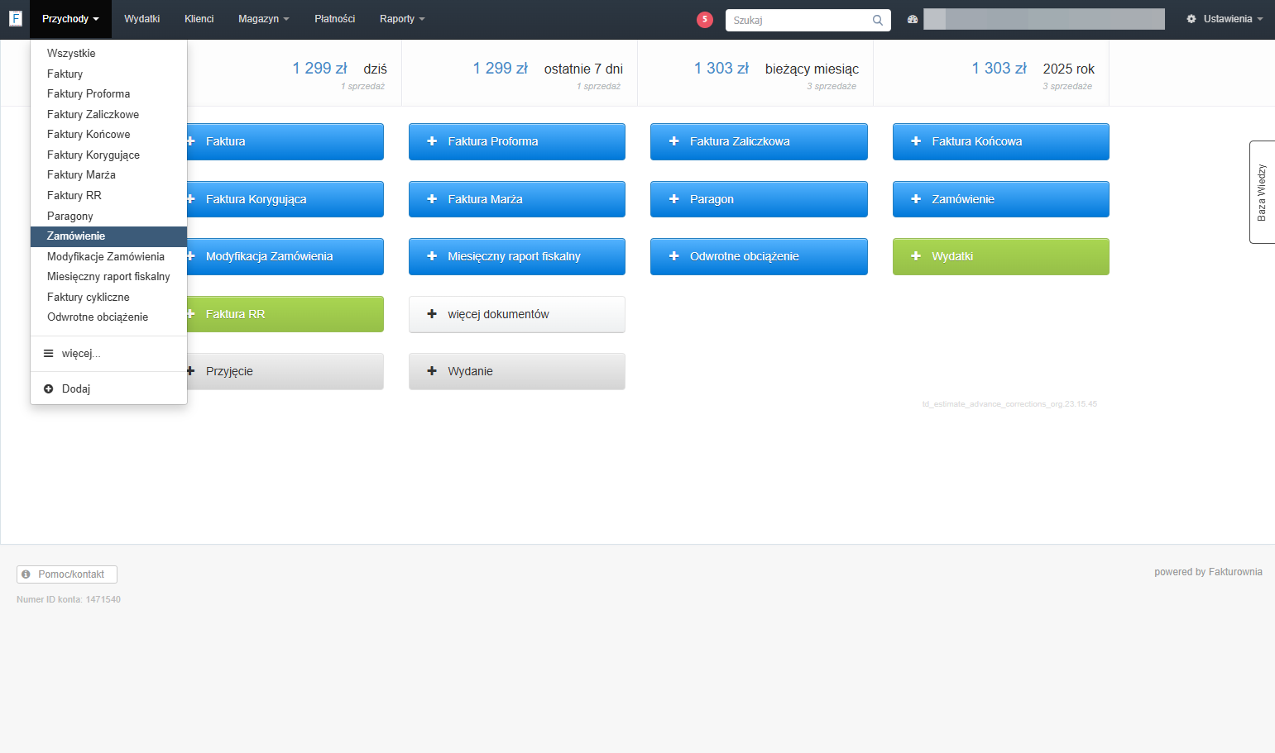This screenshot has height=753, width=1275.
Task: Click the Ustawienia gear icon
Action: coord(1191,19)
